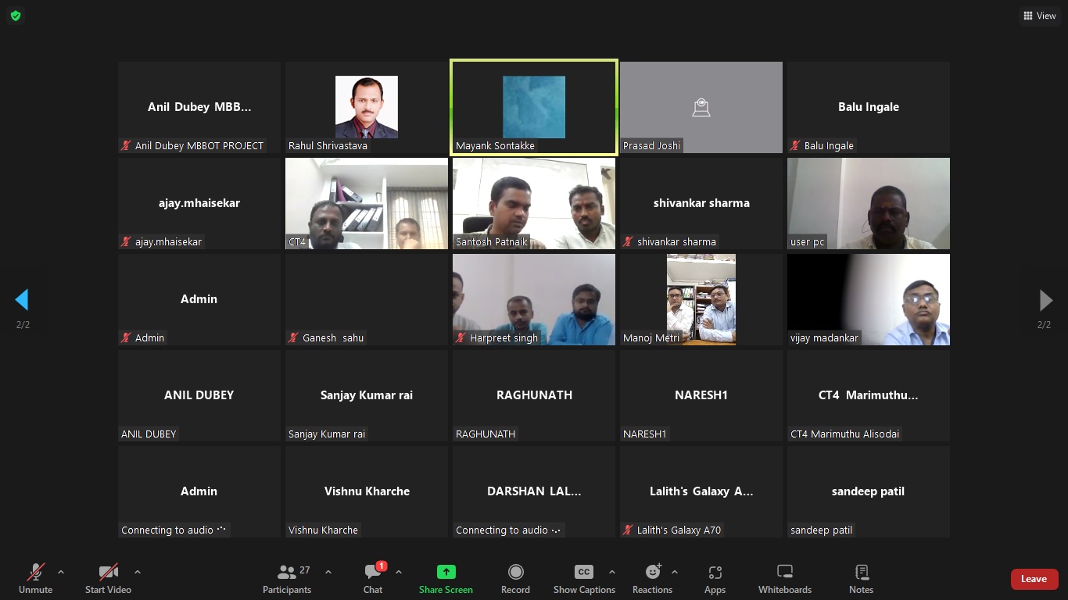This screenshot has height=600, width=1068.
Task: Expand the arrow next to Participants
Action: click(x=328, y=572)
